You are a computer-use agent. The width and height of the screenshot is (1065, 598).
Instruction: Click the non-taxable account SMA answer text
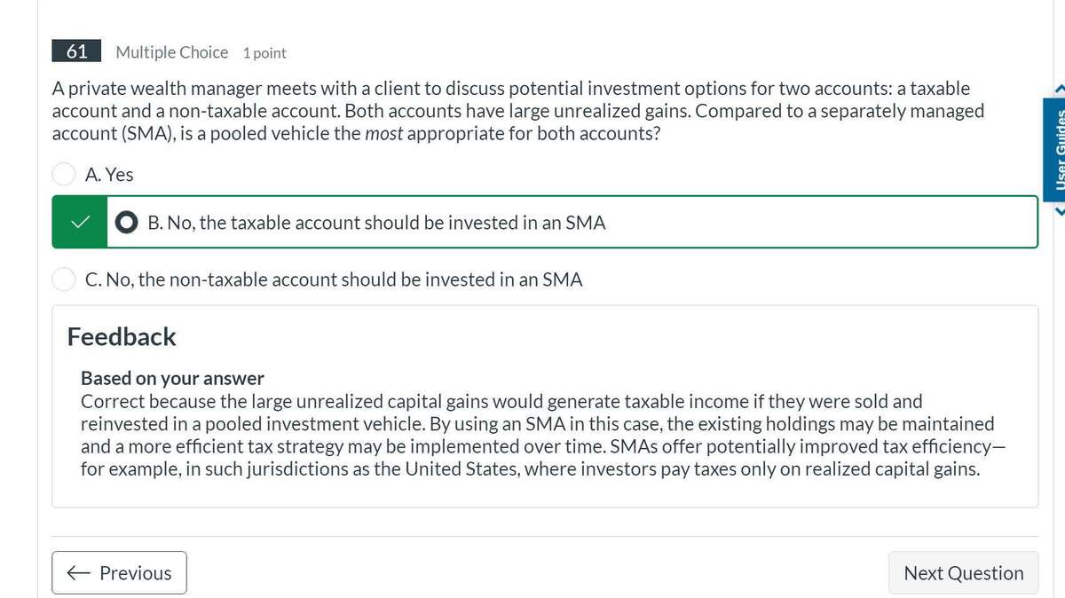point(334,279)
